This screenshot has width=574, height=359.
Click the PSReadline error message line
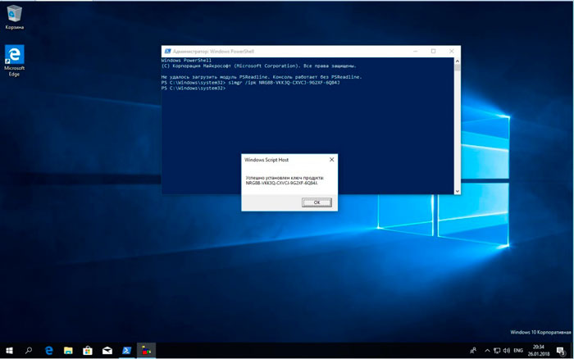click(262, 77)
